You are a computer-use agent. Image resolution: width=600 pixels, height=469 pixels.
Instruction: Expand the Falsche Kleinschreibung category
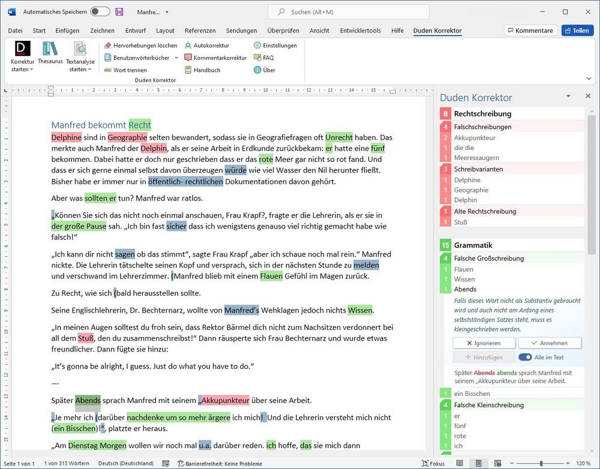coord(512,405)
